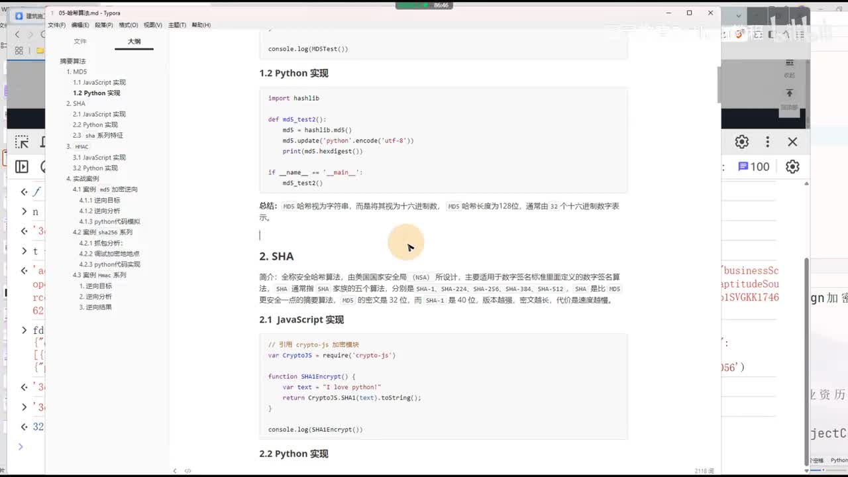Open the 主题(T) menu
The height and width of the screenshot is (477, 848).
(x=177, y=25)
